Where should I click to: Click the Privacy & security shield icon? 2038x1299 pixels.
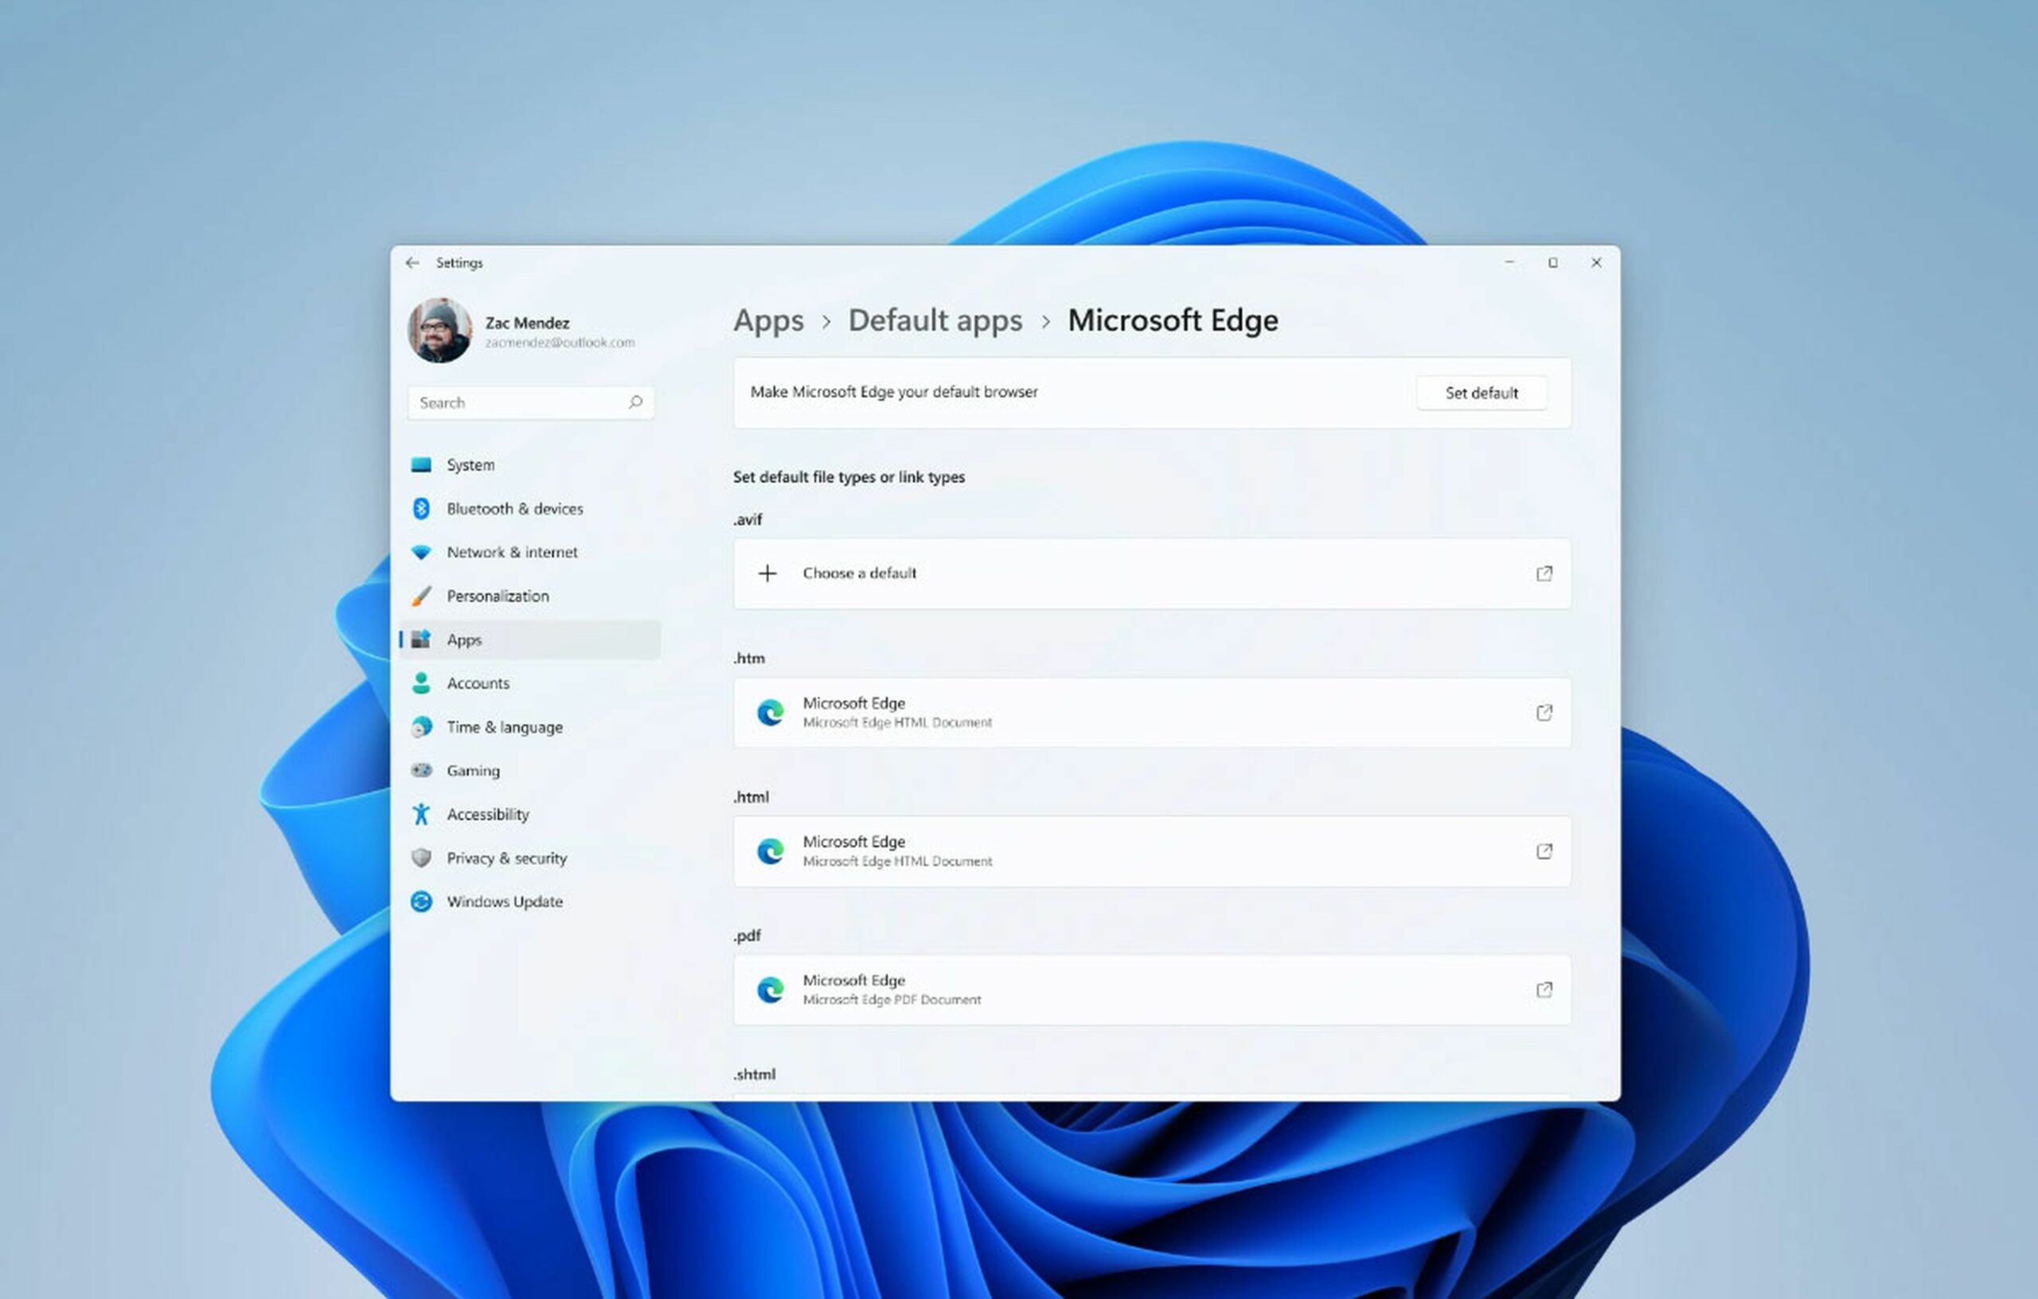(x=421, y=858)
